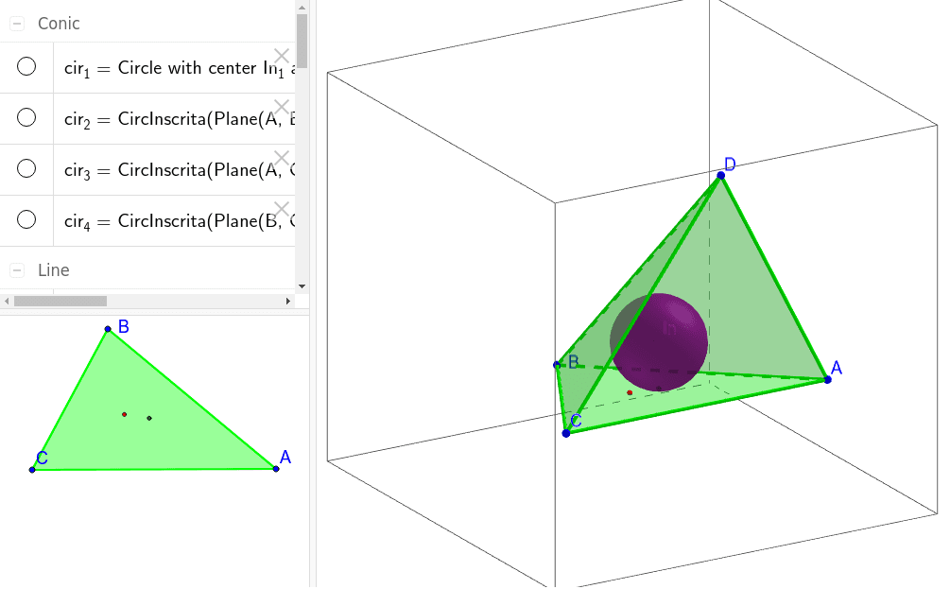Screen dimensions: 950x589
Task: Click the vertical scrollbar thumb
Action: pyautogui.click(x=302, y=41)
